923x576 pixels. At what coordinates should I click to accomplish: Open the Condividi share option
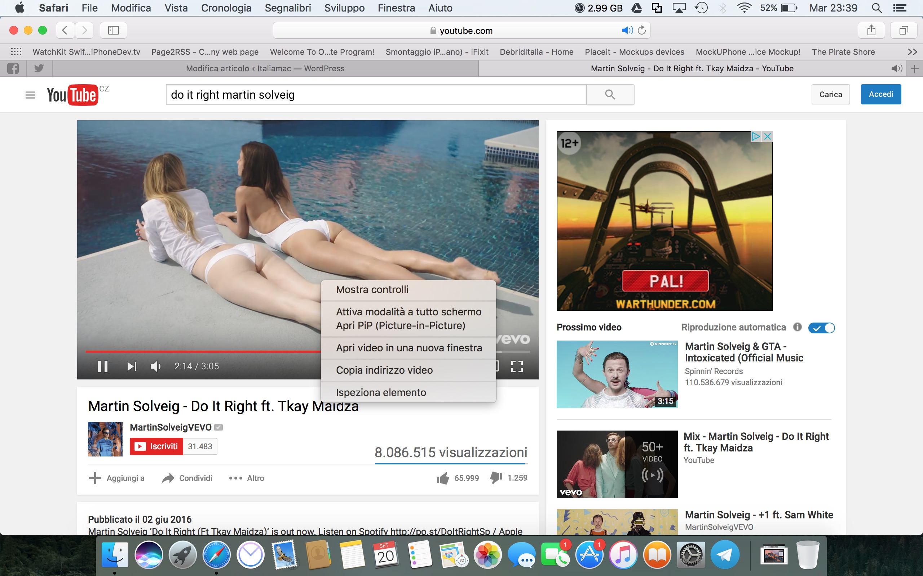tap(187, 478)
